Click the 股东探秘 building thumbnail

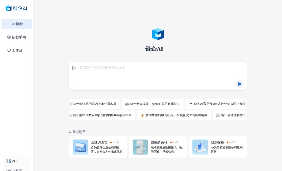pyautogui.click(x=200, y=147)
